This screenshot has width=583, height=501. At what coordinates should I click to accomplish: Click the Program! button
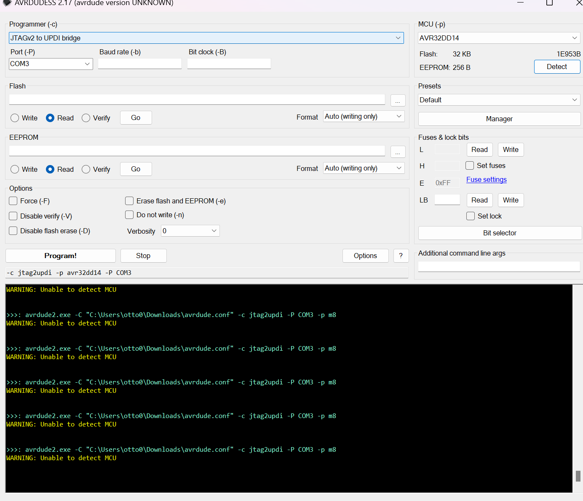pos(61,256)
